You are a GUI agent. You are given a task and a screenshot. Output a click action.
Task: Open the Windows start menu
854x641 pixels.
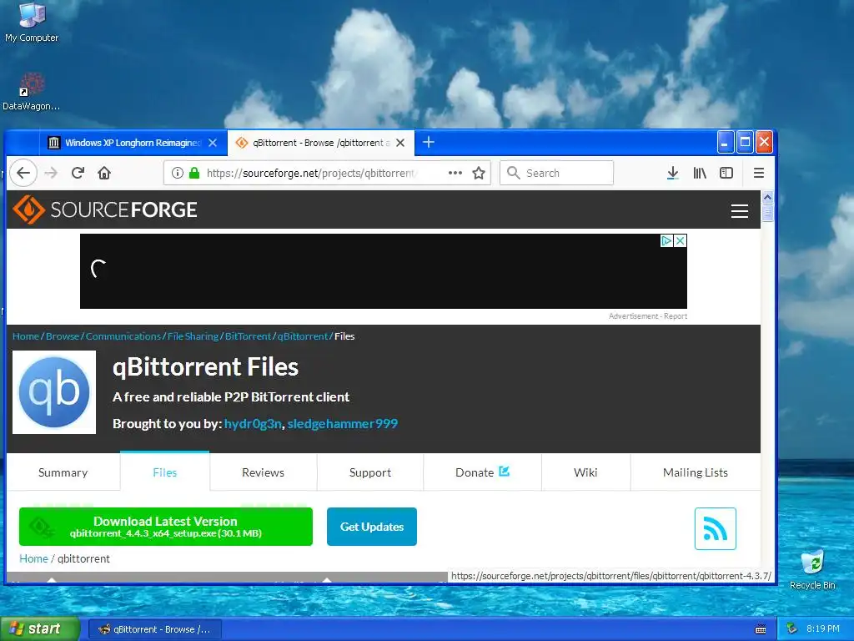pos(39,629)
